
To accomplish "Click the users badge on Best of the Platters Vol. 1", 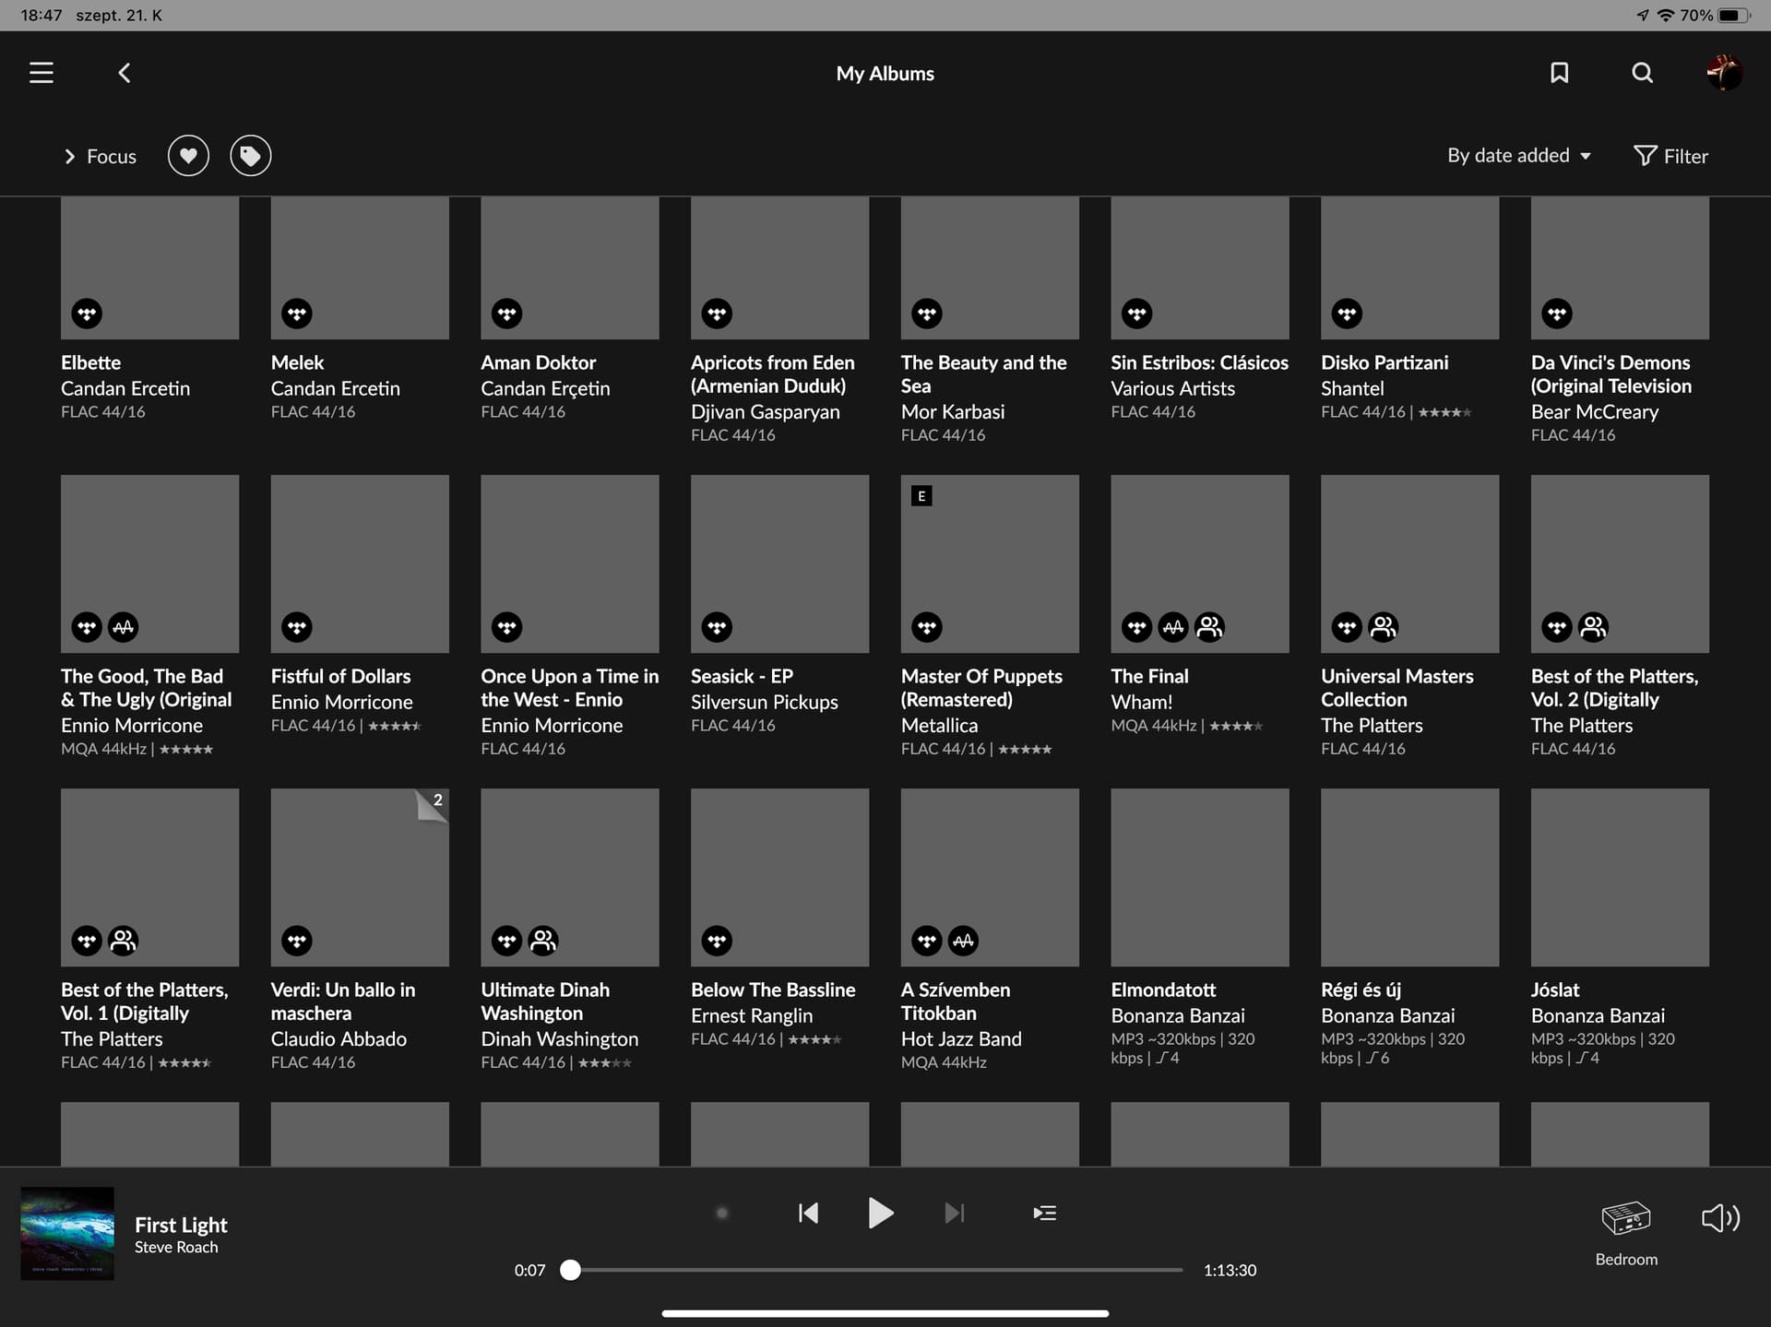I will (123, 941).
